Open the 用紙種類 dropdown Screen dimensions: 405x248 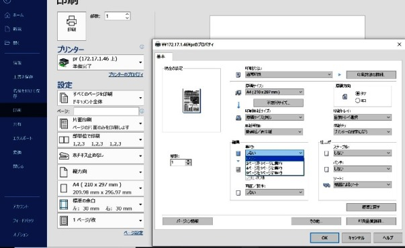[x=274, y=132]
